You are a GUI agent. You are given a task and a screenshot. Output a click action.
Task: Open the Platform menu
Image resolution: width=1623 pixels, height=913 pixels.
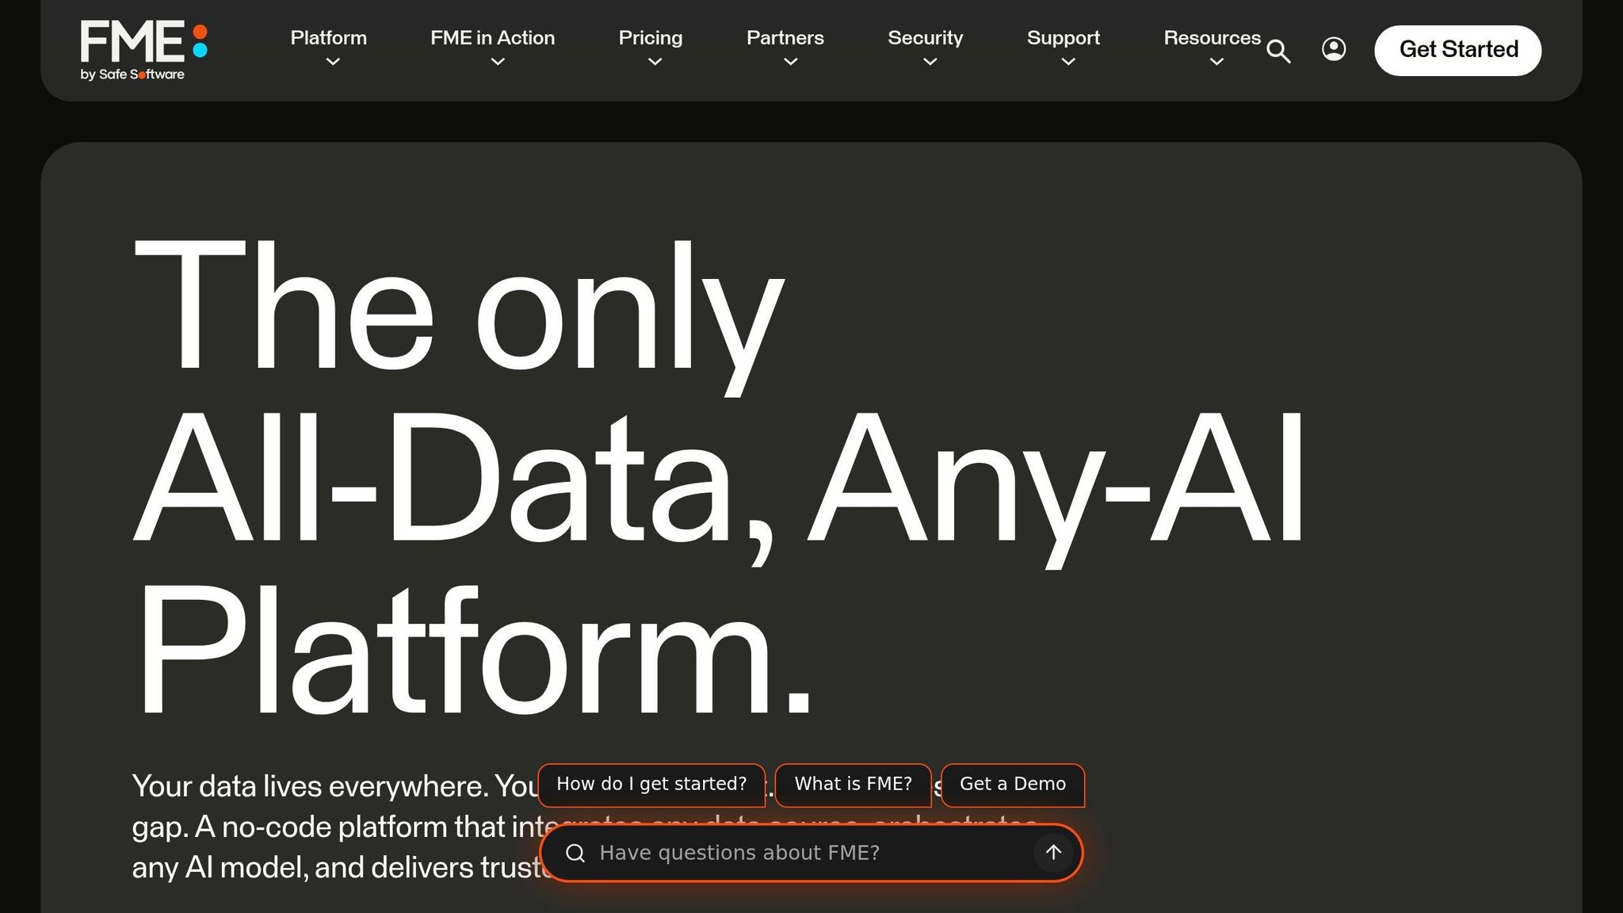pyautogui.click(x=329, y=38)
